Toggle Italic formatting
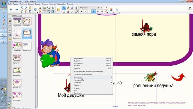Screen dimensions: 193x109 [85, 12]
